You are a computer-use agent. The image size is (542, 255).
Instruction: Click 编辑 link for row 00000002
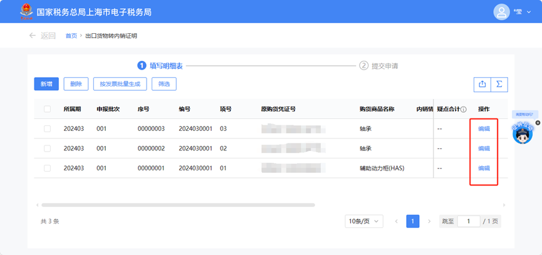coord(484,148)
